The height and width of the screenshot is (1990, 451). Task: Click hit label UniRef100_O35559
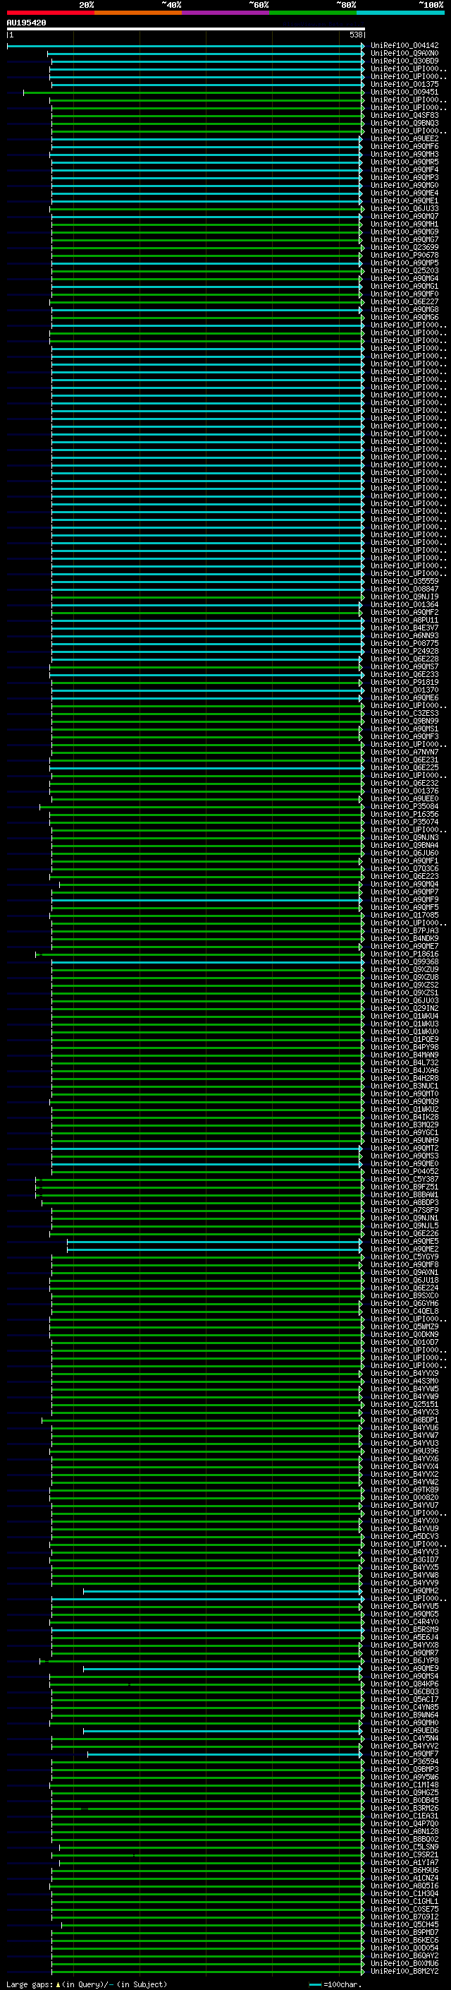404,581
